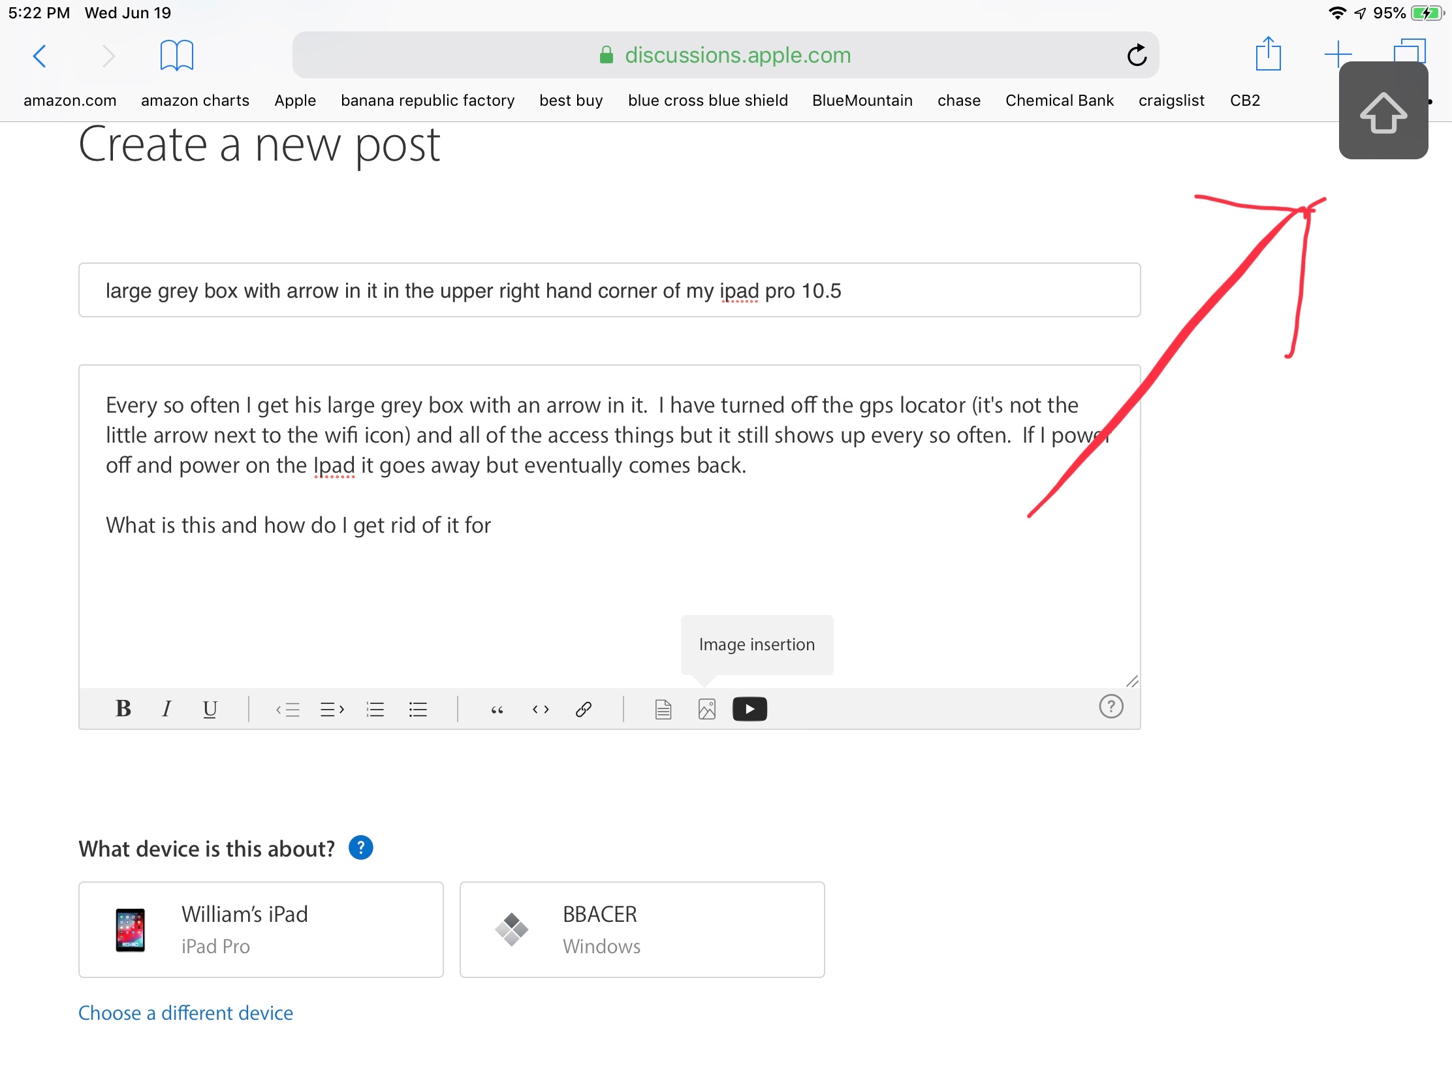Tap the device question help icon
Viewport: 1452px width, 1089px height.
[x=360, y=847]
